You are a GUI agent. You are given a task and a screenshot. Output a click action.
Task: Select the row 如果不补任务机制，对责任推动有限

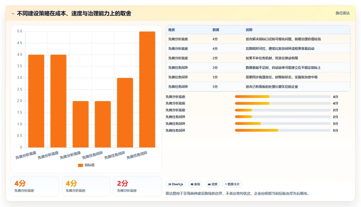(x=258, y=58)
